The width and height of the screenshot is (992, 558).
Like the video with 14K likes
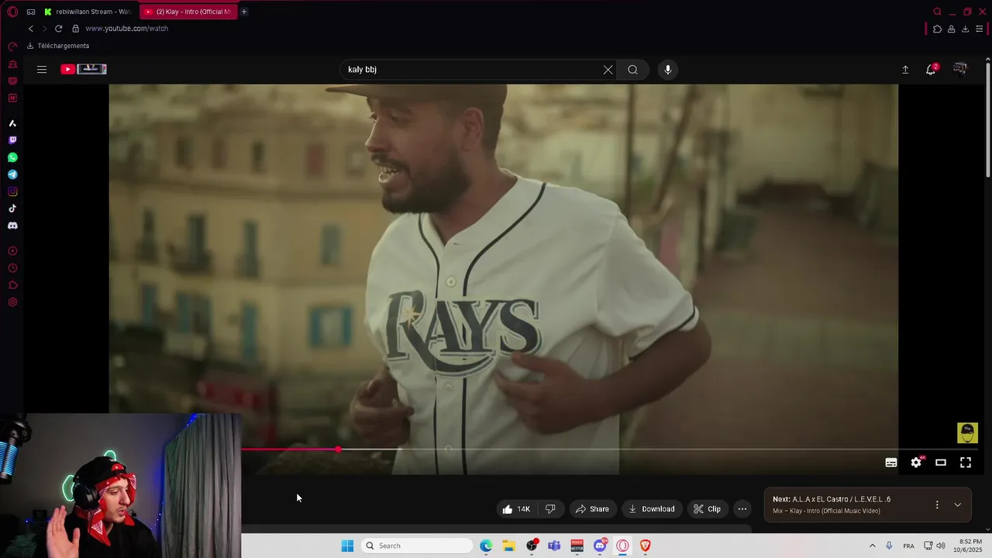coord(516,509)
